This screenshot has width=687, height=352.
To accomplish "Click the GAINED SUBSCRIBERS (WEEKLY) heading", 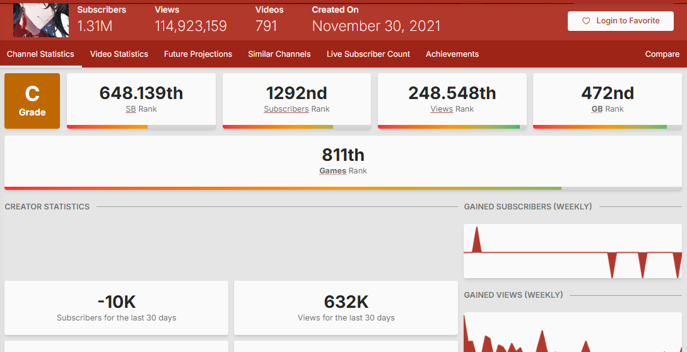I will (x=528, y=206).
